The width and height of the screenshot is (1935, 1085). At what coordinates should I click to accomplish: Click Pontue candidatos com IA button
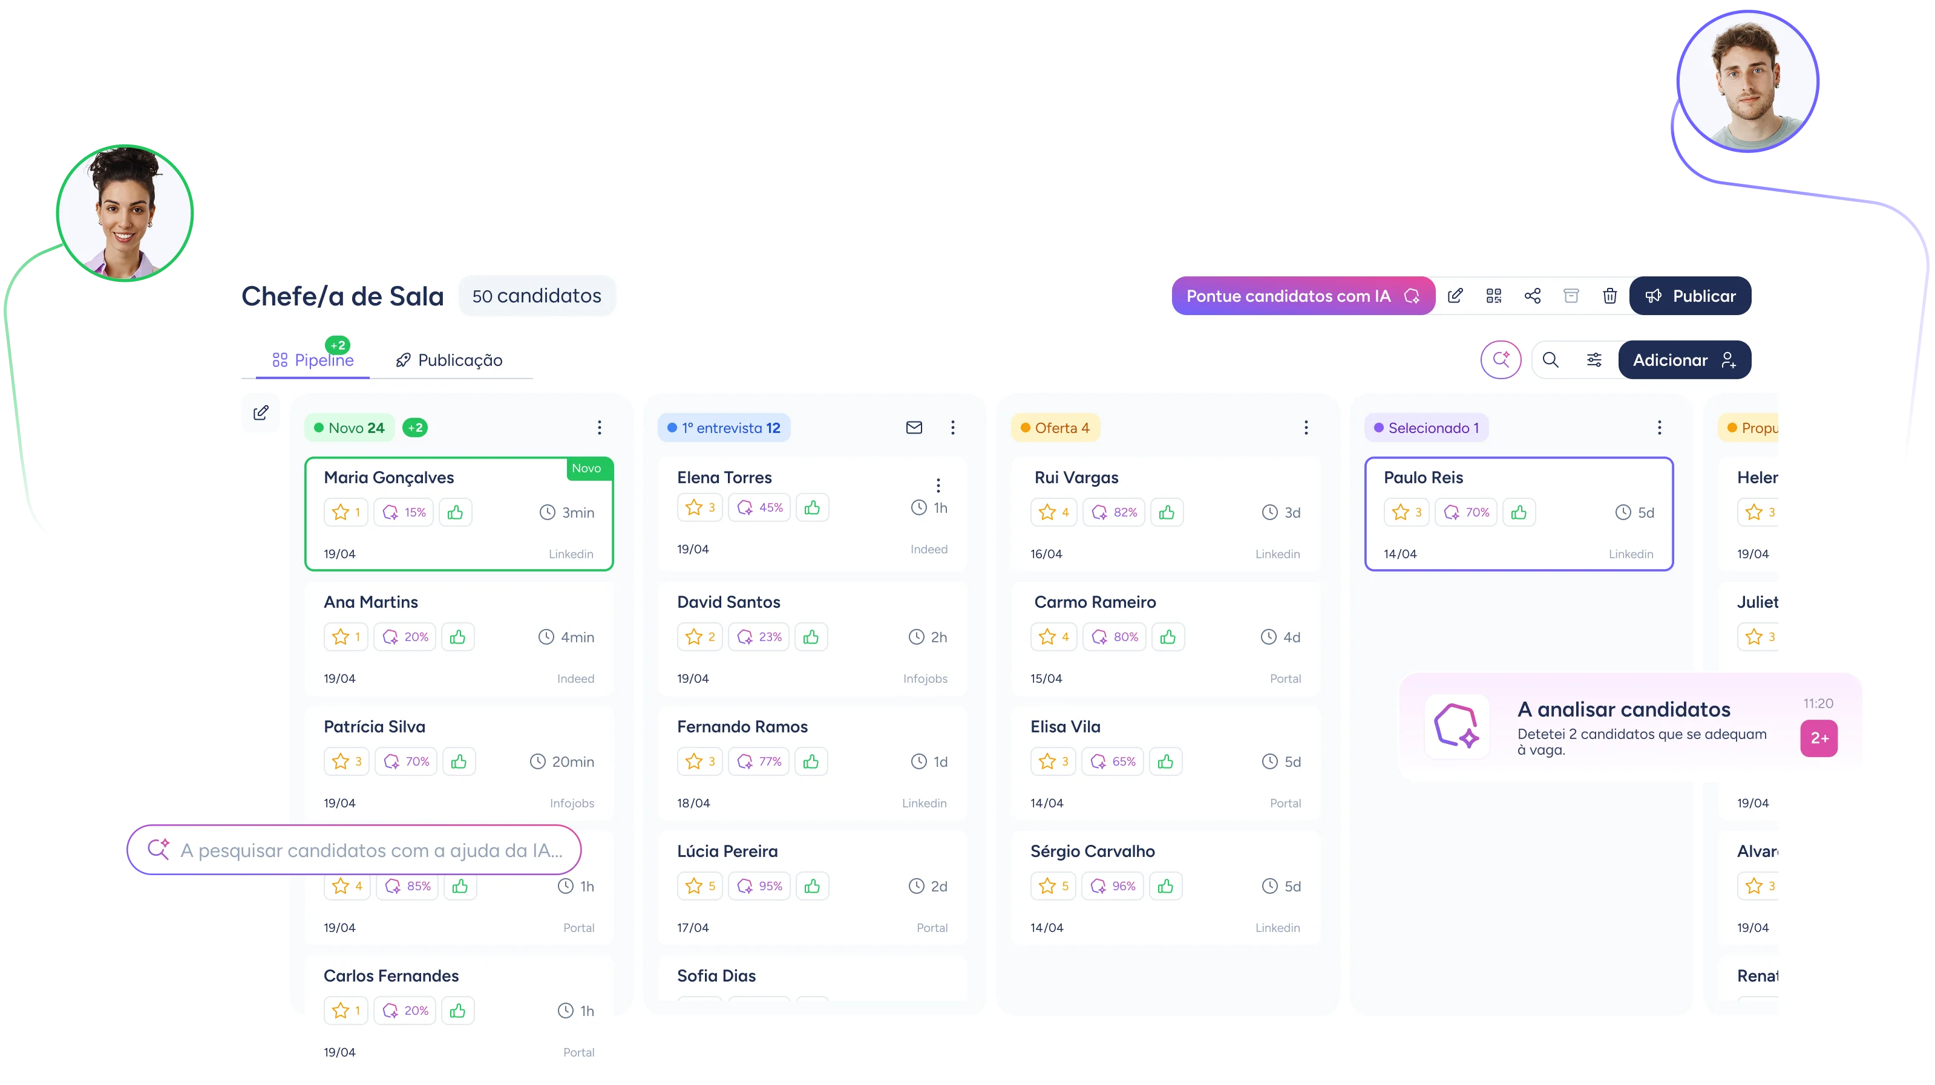coord(1303,296)
